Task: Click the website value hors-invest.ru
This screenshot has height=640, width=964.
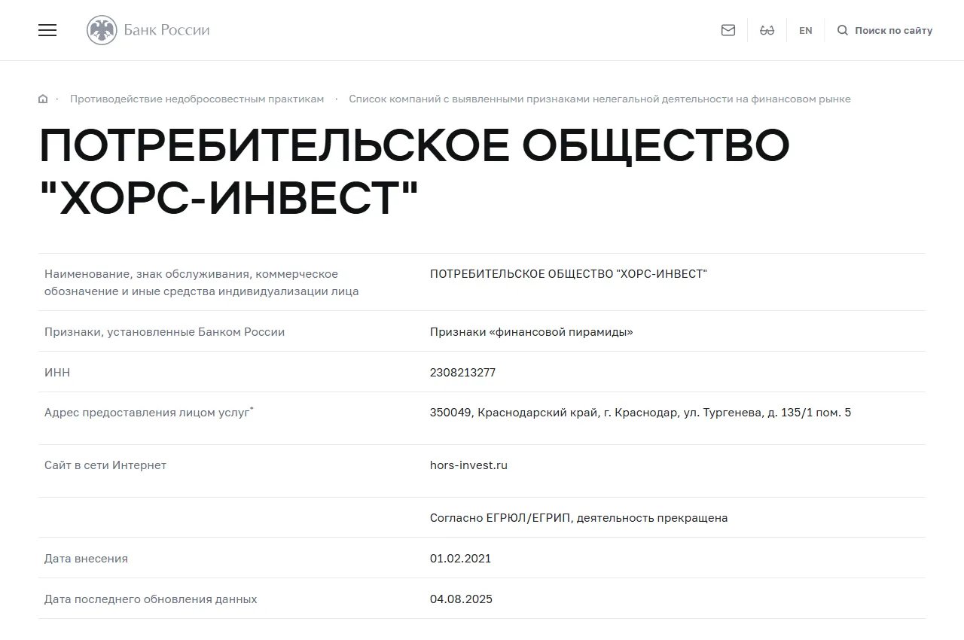Action: (468, 465)
